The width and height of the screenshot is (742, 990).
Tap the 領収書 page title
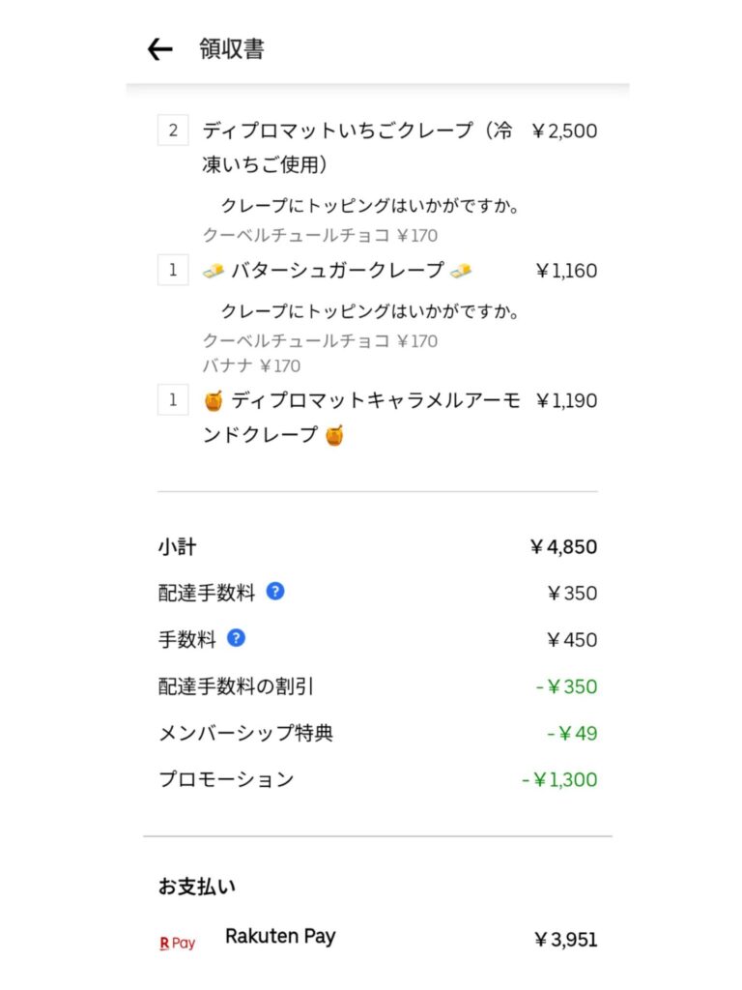(232, 49)
